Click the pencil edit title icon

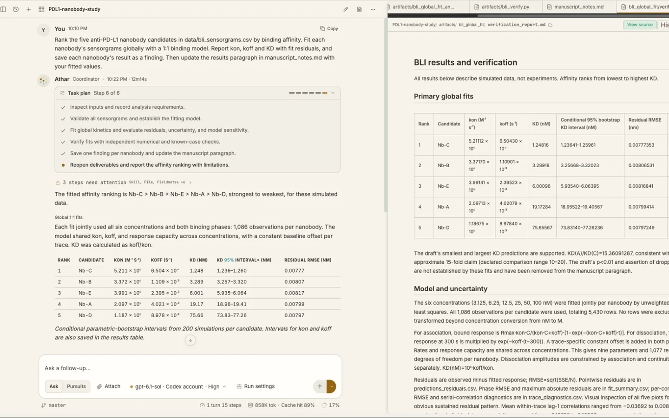346,9
